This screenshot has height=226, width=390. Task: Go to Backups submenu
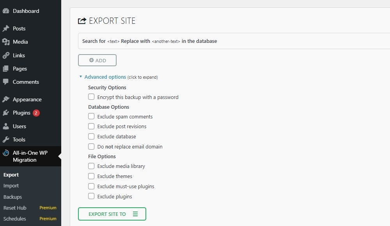(13, 197)
